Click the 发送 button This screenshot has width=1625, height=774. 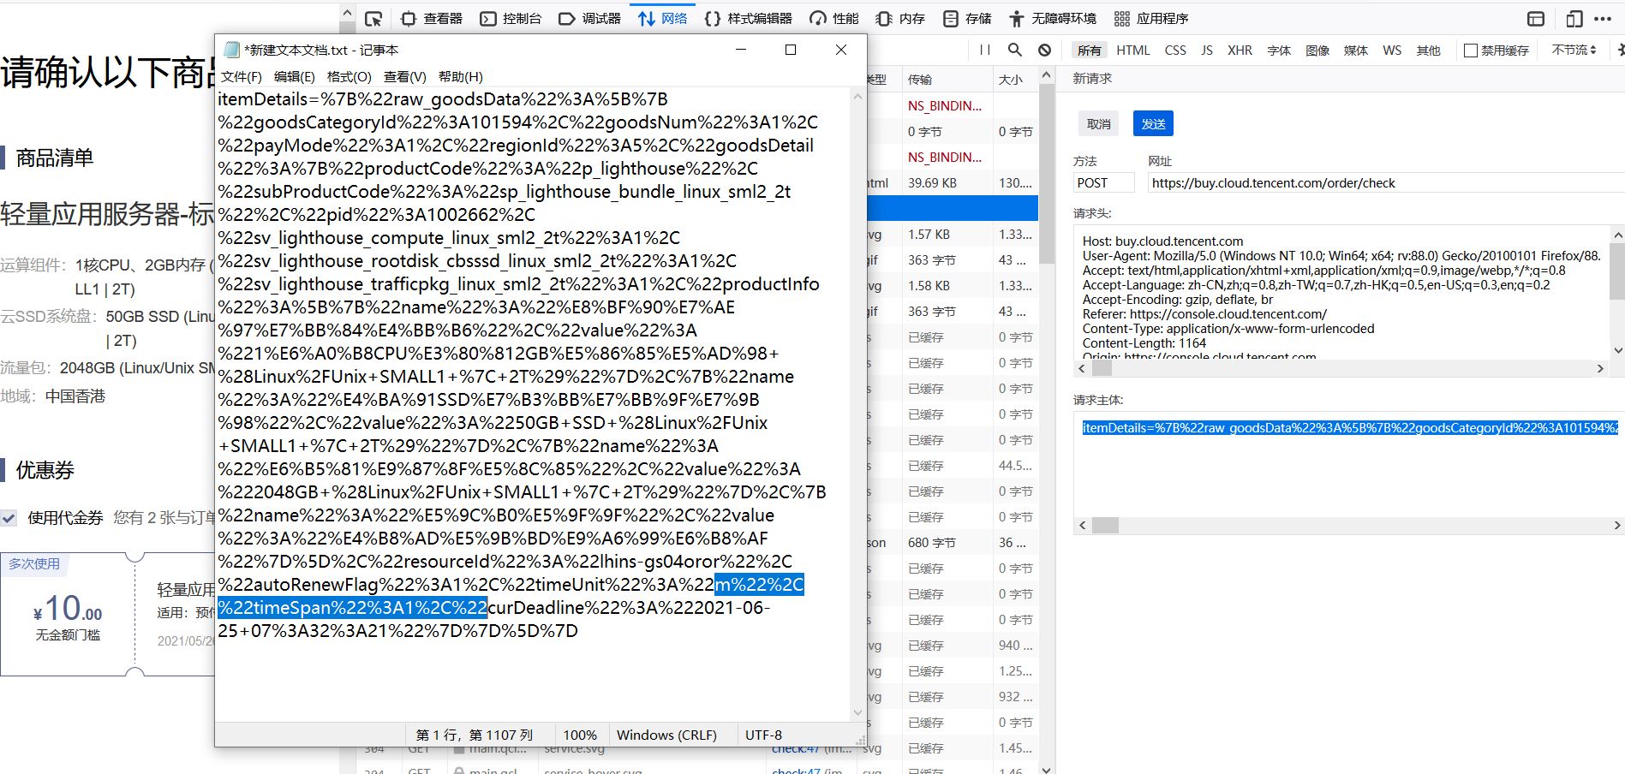1153,124
